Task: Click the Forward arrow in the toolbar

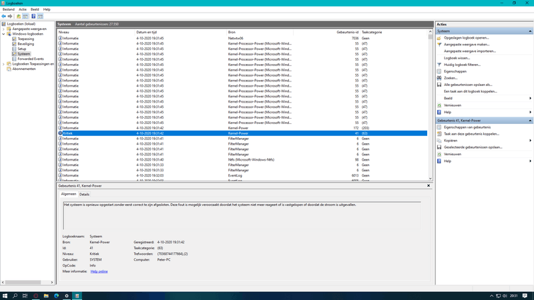Action: [10, 16]
